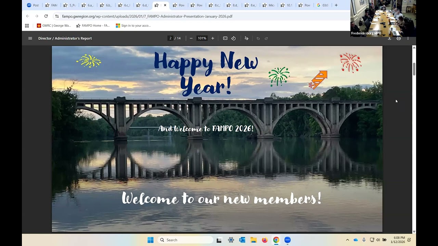Print the PDF document
This screenshot has width=438, height=246.
pyautogui.click(x=399, y=38)
